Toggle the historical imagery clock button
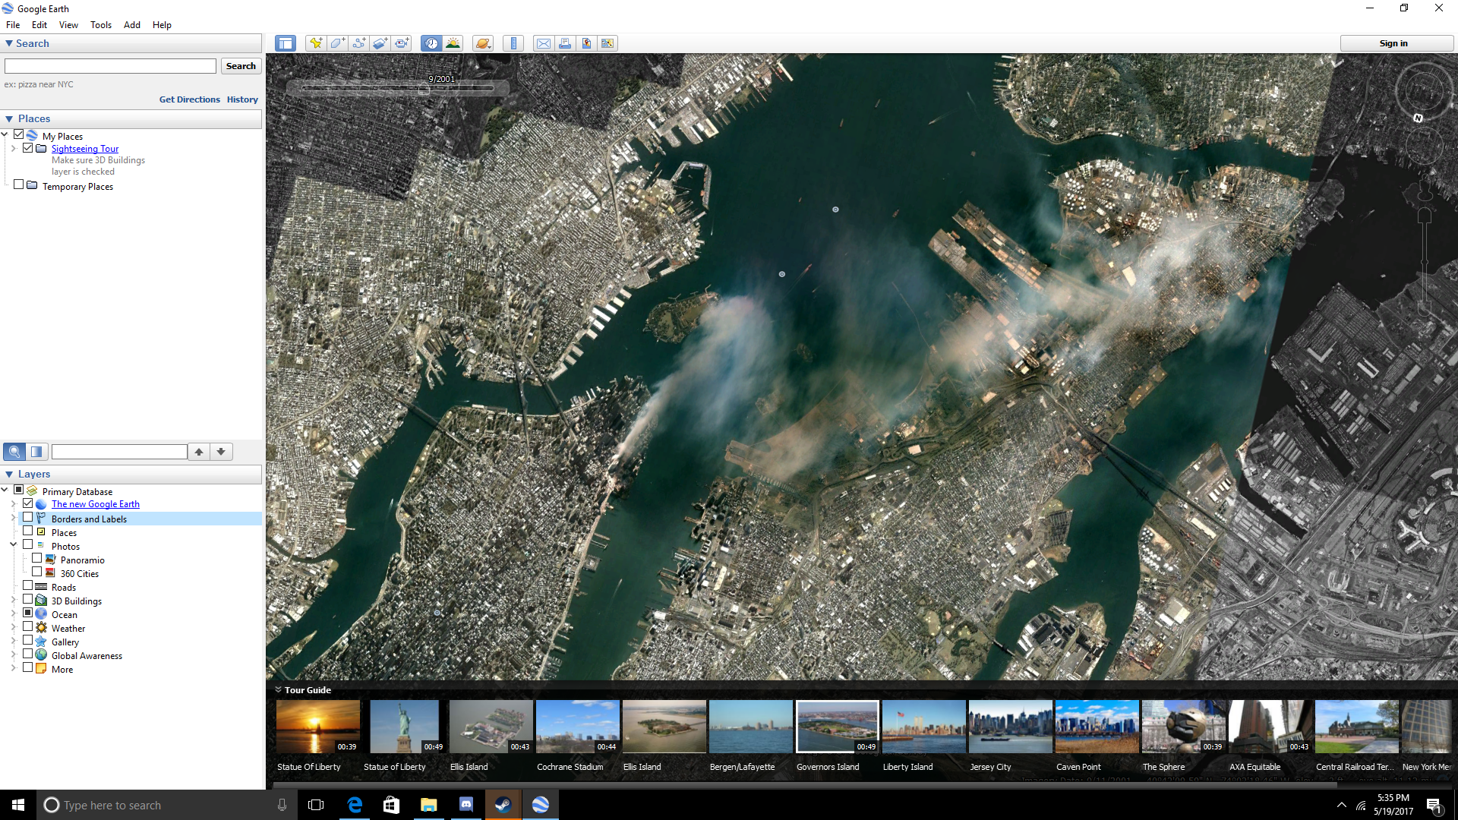Viewport: 1458px width, 820px height. tap(431, 43)
